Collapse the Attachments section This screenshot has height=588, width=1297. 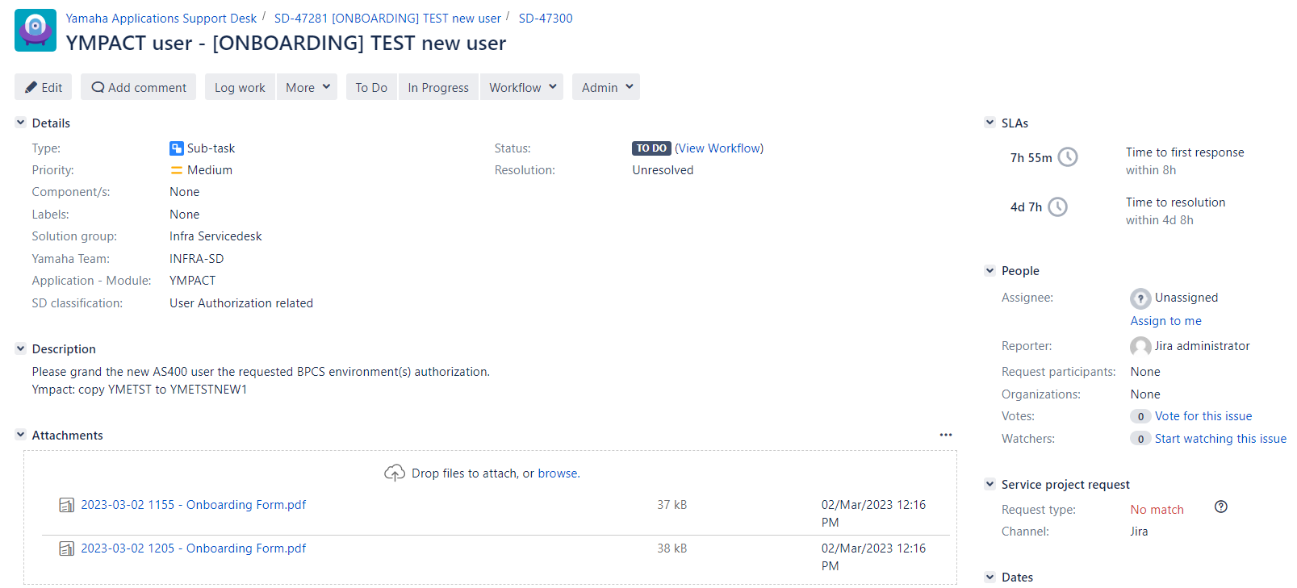pos(20,435)
